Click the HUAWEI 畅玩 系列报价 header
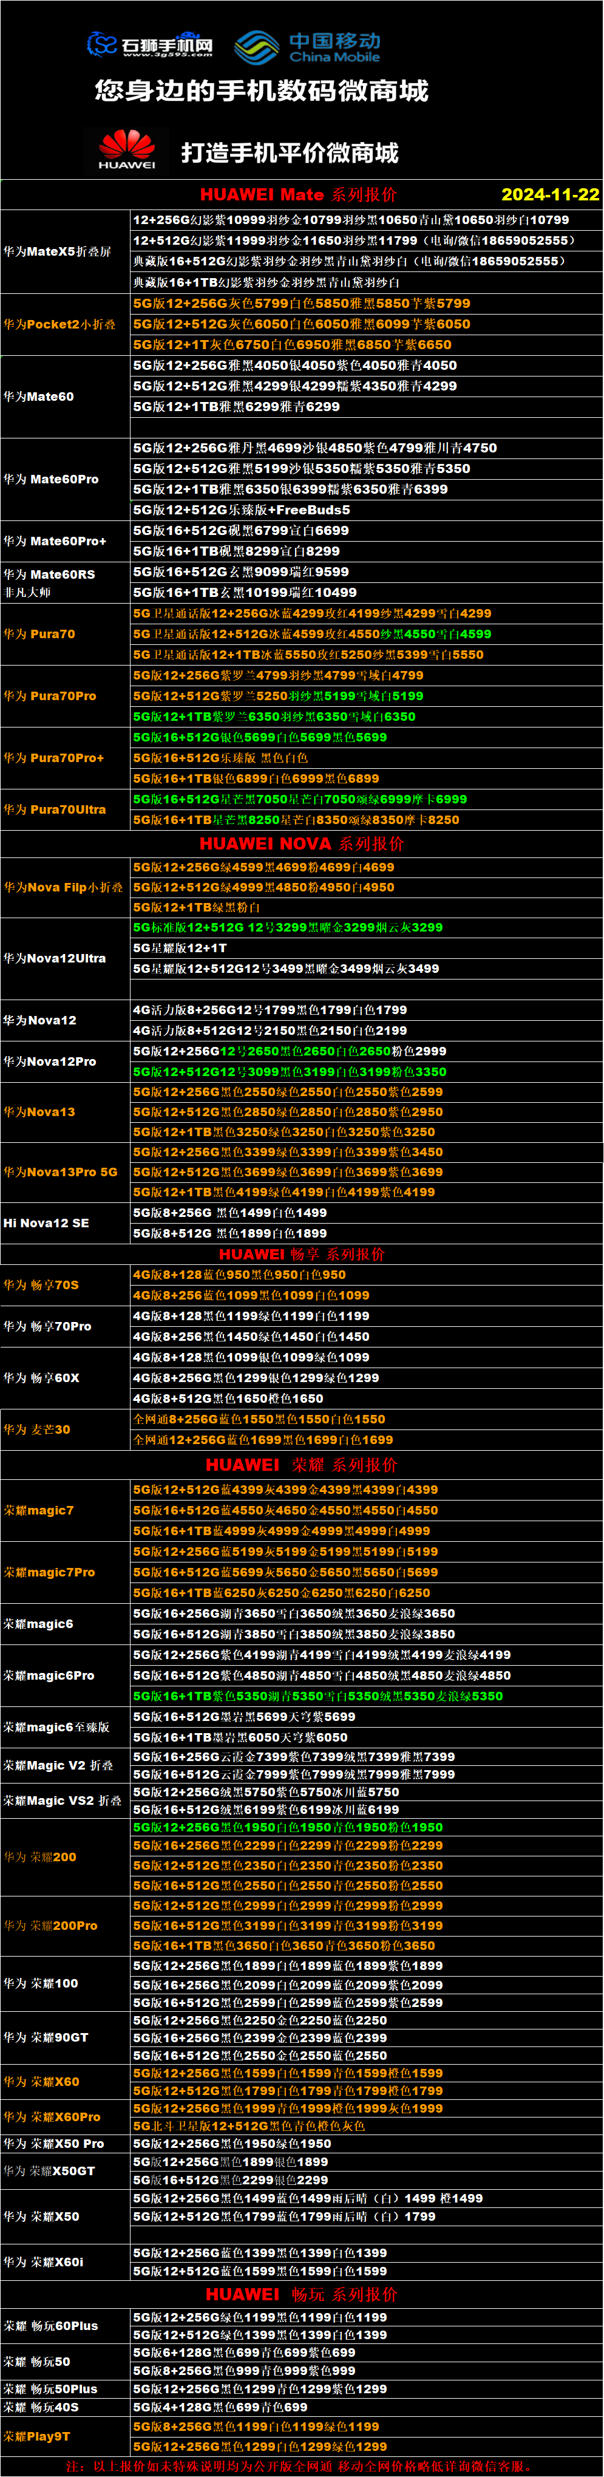Viewport: 604px width, 2477px height. [302, 2294]
